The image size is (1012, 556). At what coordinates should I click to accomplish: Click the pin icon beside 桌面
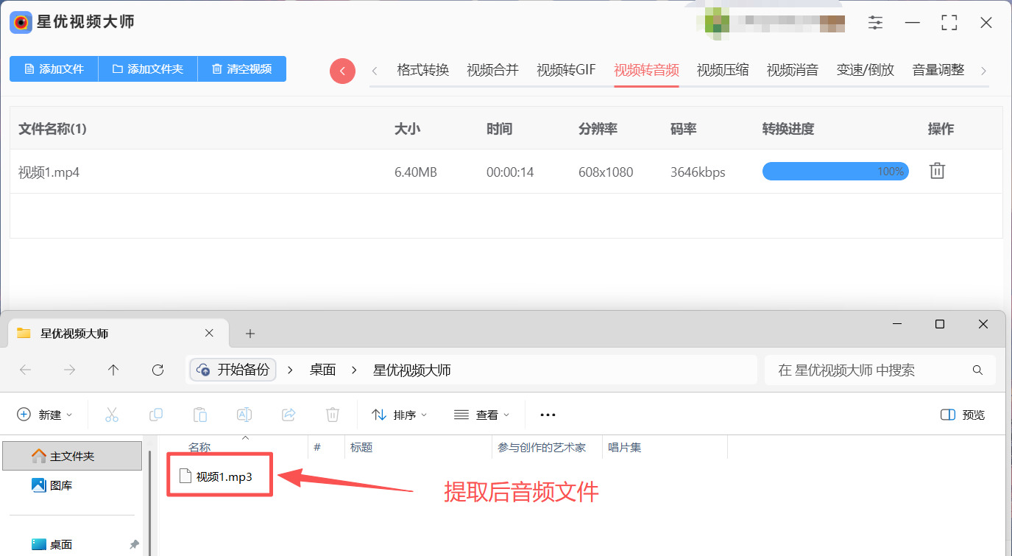(134, 544)
